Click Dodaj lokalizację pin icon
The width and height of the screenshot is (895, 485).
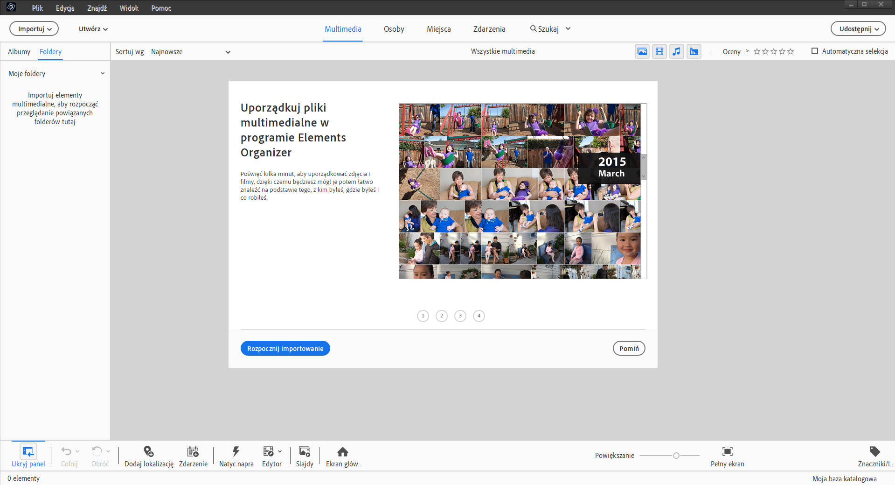click(x=148, y=451)
